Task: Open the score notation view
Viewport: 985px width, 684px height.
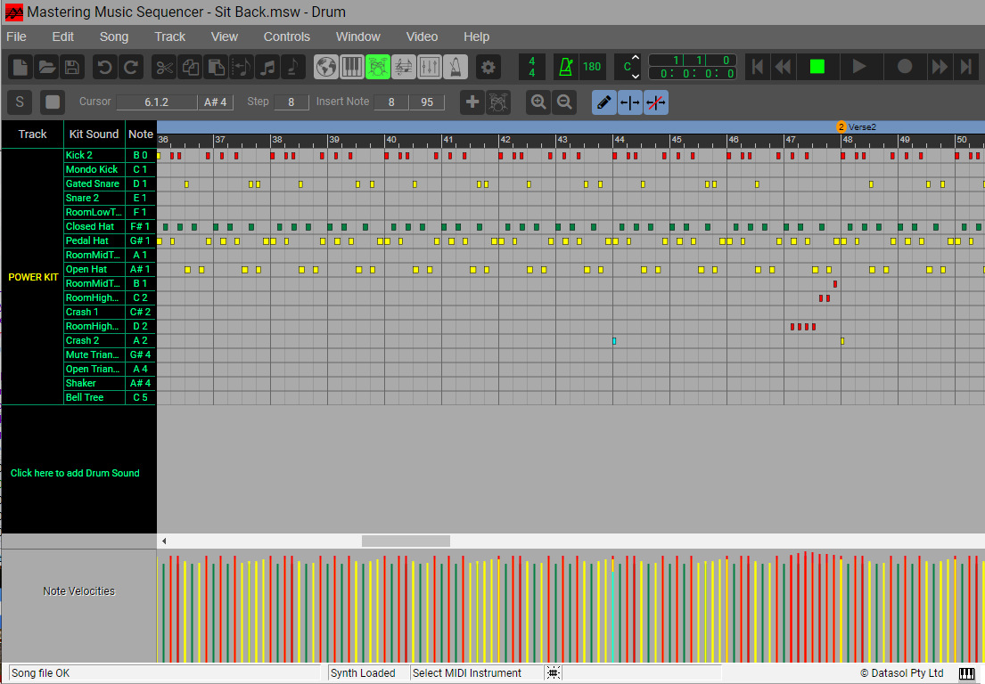Action: coord(404,67)
